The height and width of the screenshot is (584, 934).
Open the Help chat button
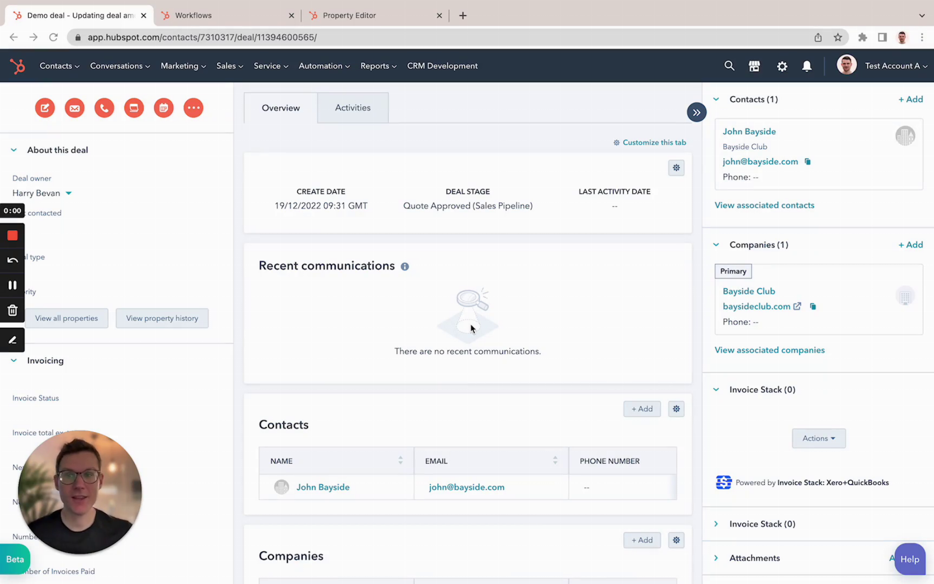[x=910, y=559]
